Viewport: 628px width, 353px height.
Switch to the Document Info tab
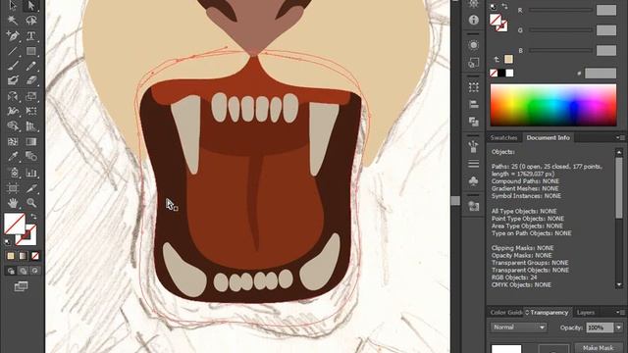(x=548, y=137)
